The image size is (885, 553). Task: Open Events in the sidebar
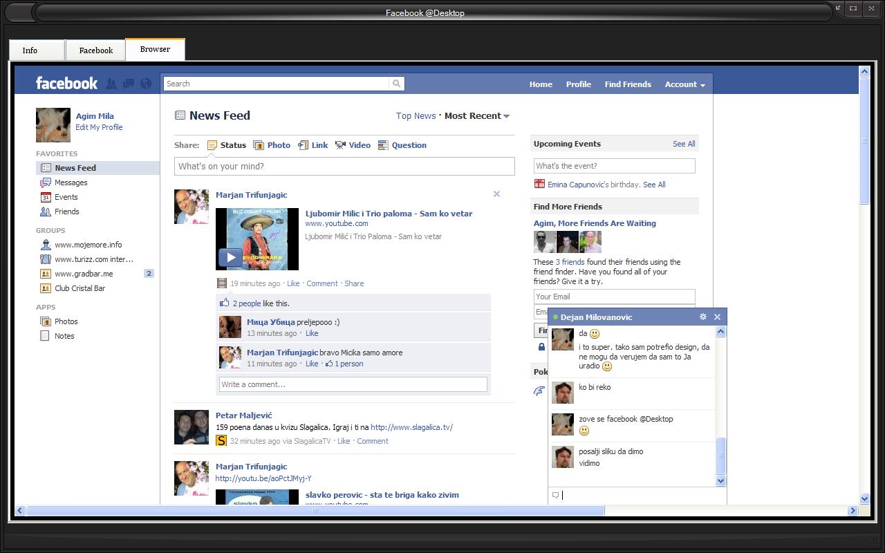pyautogui.click(x=66, y=197)
